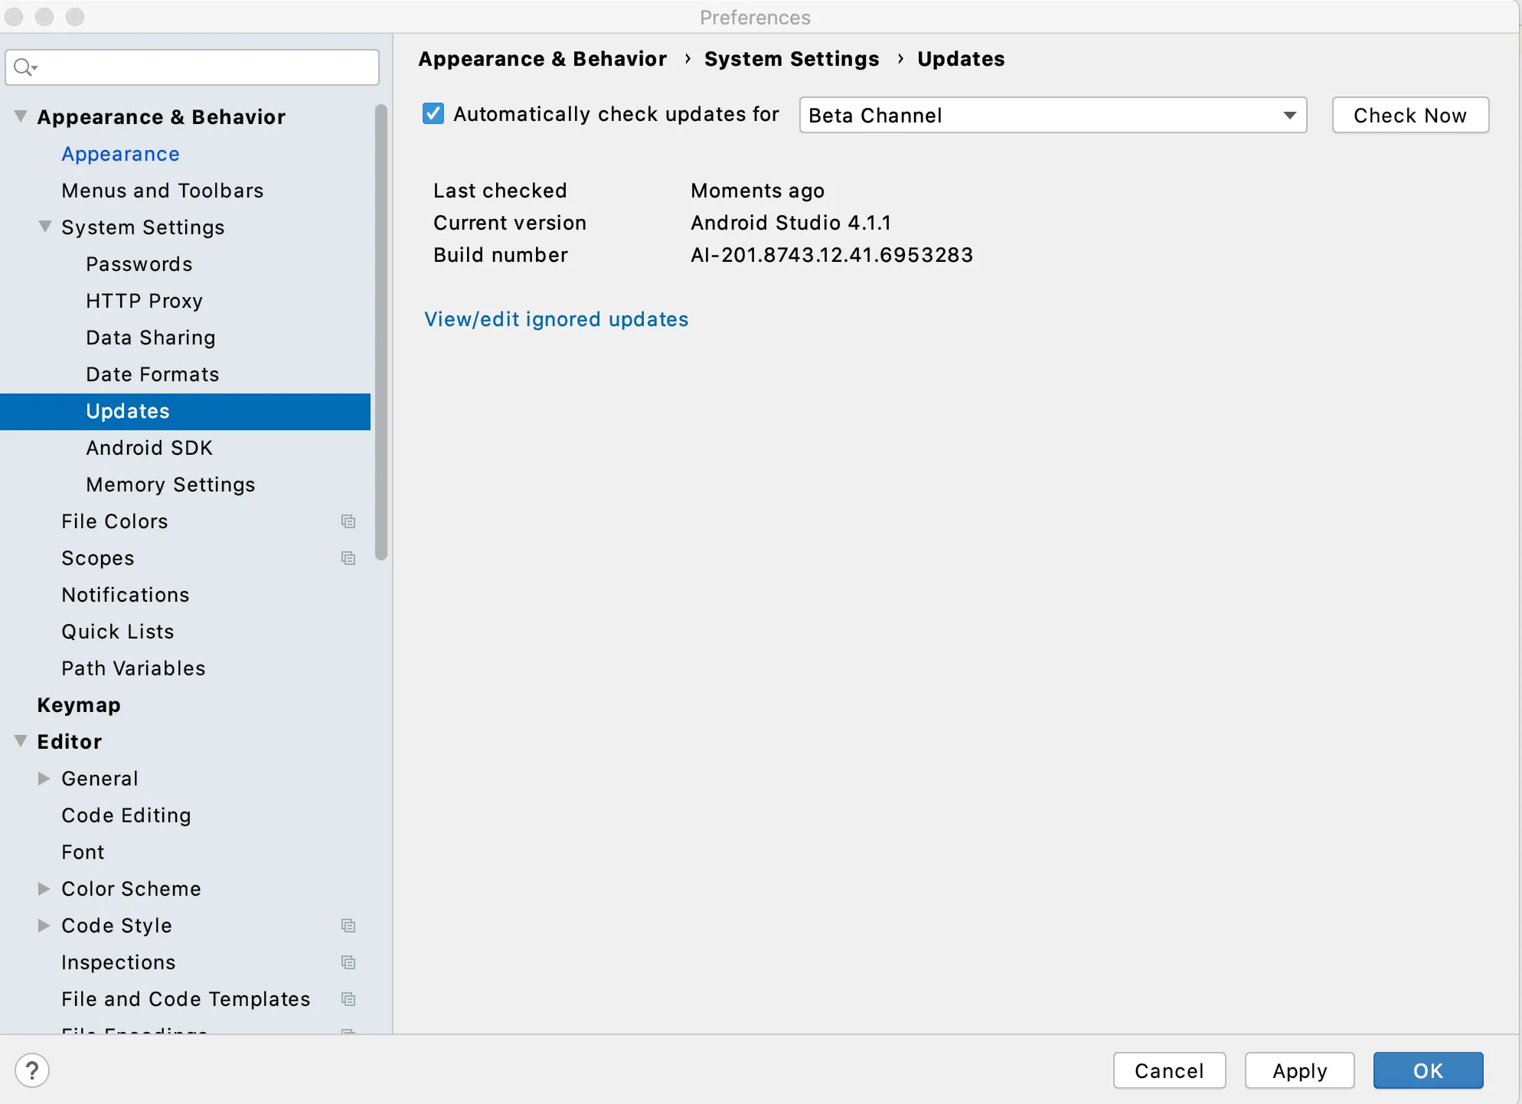Viewport: 1522px width, 1104px height.
Task: Click the sidebar vertical scrollbar
Action: coord(380,333)
